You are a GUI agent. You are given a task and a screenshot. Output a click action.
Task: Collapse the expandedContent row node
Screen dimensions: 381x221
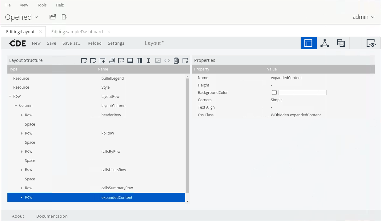(22, 197)
